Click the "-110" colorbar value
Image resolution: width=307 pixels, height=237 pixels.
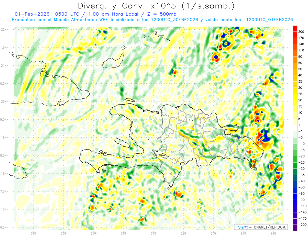(303, 206)
